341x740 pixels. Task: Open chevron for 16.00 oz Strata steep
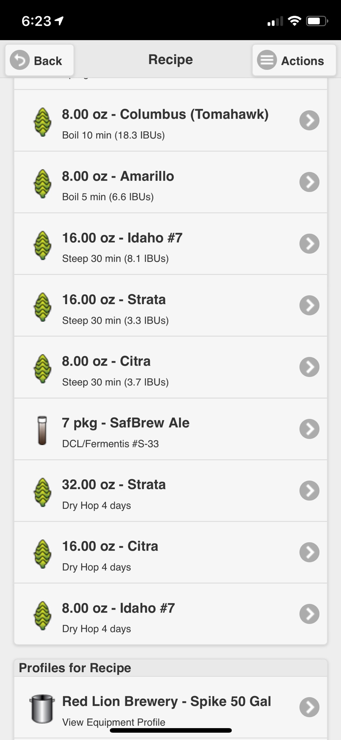[x=309, y=305]
